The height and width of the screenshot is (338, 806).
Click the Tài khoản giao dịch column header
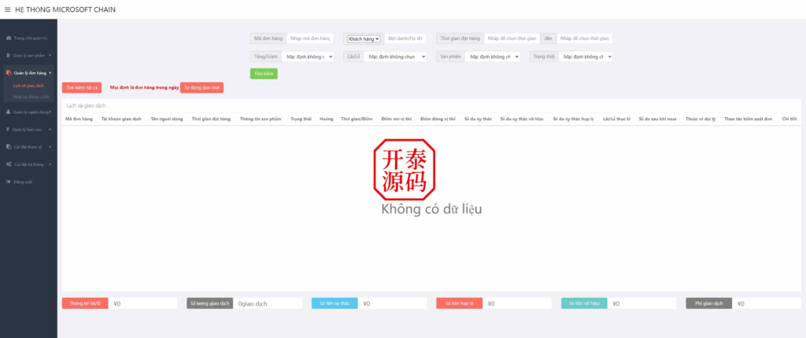tap(121, 119)
